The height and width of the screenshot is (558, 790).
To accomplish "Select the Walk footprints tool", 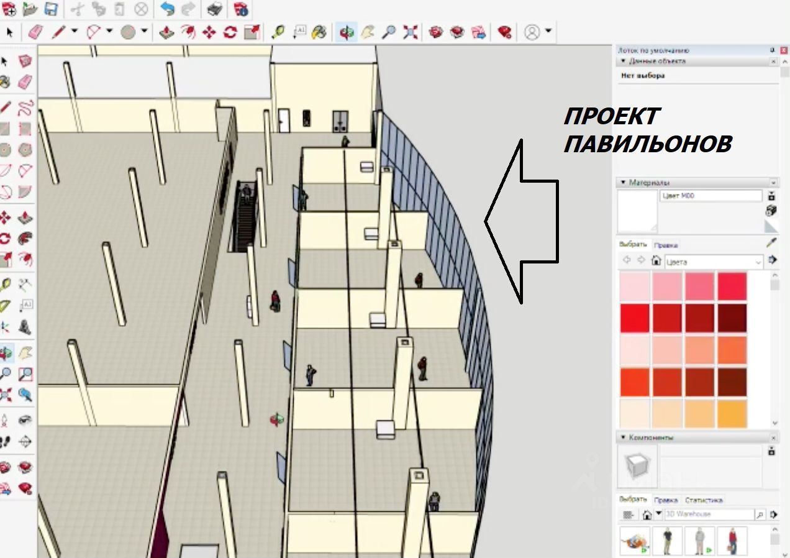I will pyautogui.click(x=5, y=442).
